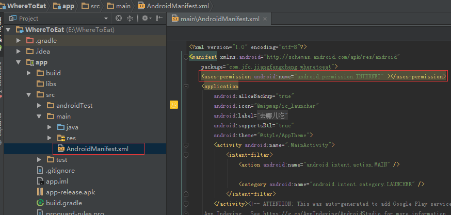The width and height of the screenshot is (451, 215).
Task: Click app breadcrumb in navigation bar
Action: (x=64, y=6)
